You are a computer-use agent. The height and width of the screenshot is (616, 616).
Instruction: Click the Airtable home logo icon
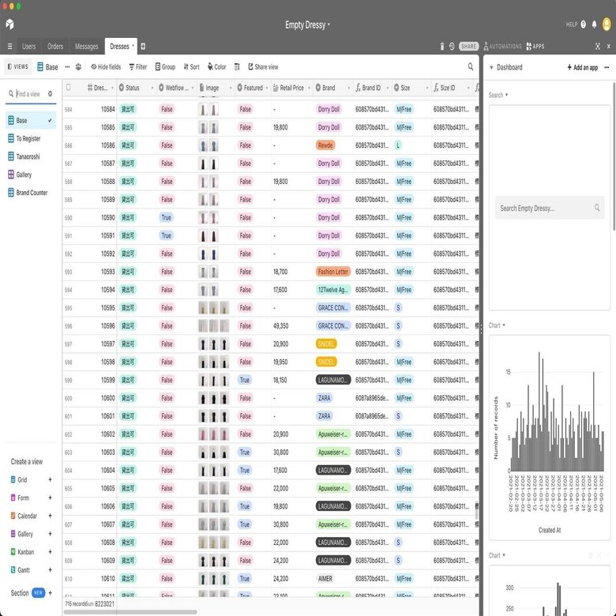pyautogui.click(x=9, y=24)
